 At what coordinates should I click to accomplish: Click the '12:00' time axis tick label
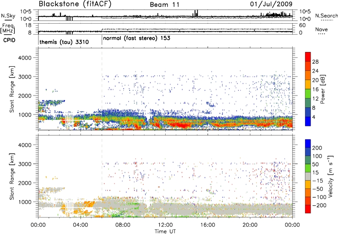tap(165, 225)
